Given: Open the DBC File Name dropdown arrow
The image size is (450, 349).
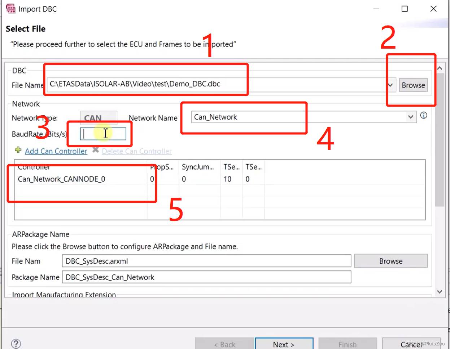Looking at the screenshot, I should coord(390,85).
